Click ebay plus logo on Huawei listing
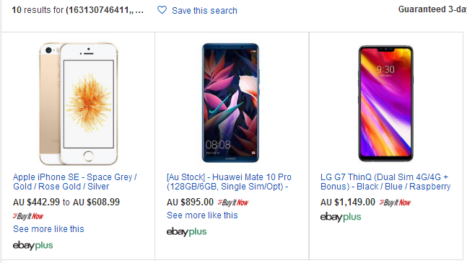Screen dimensions: 467x263 (x=186, y=232)
